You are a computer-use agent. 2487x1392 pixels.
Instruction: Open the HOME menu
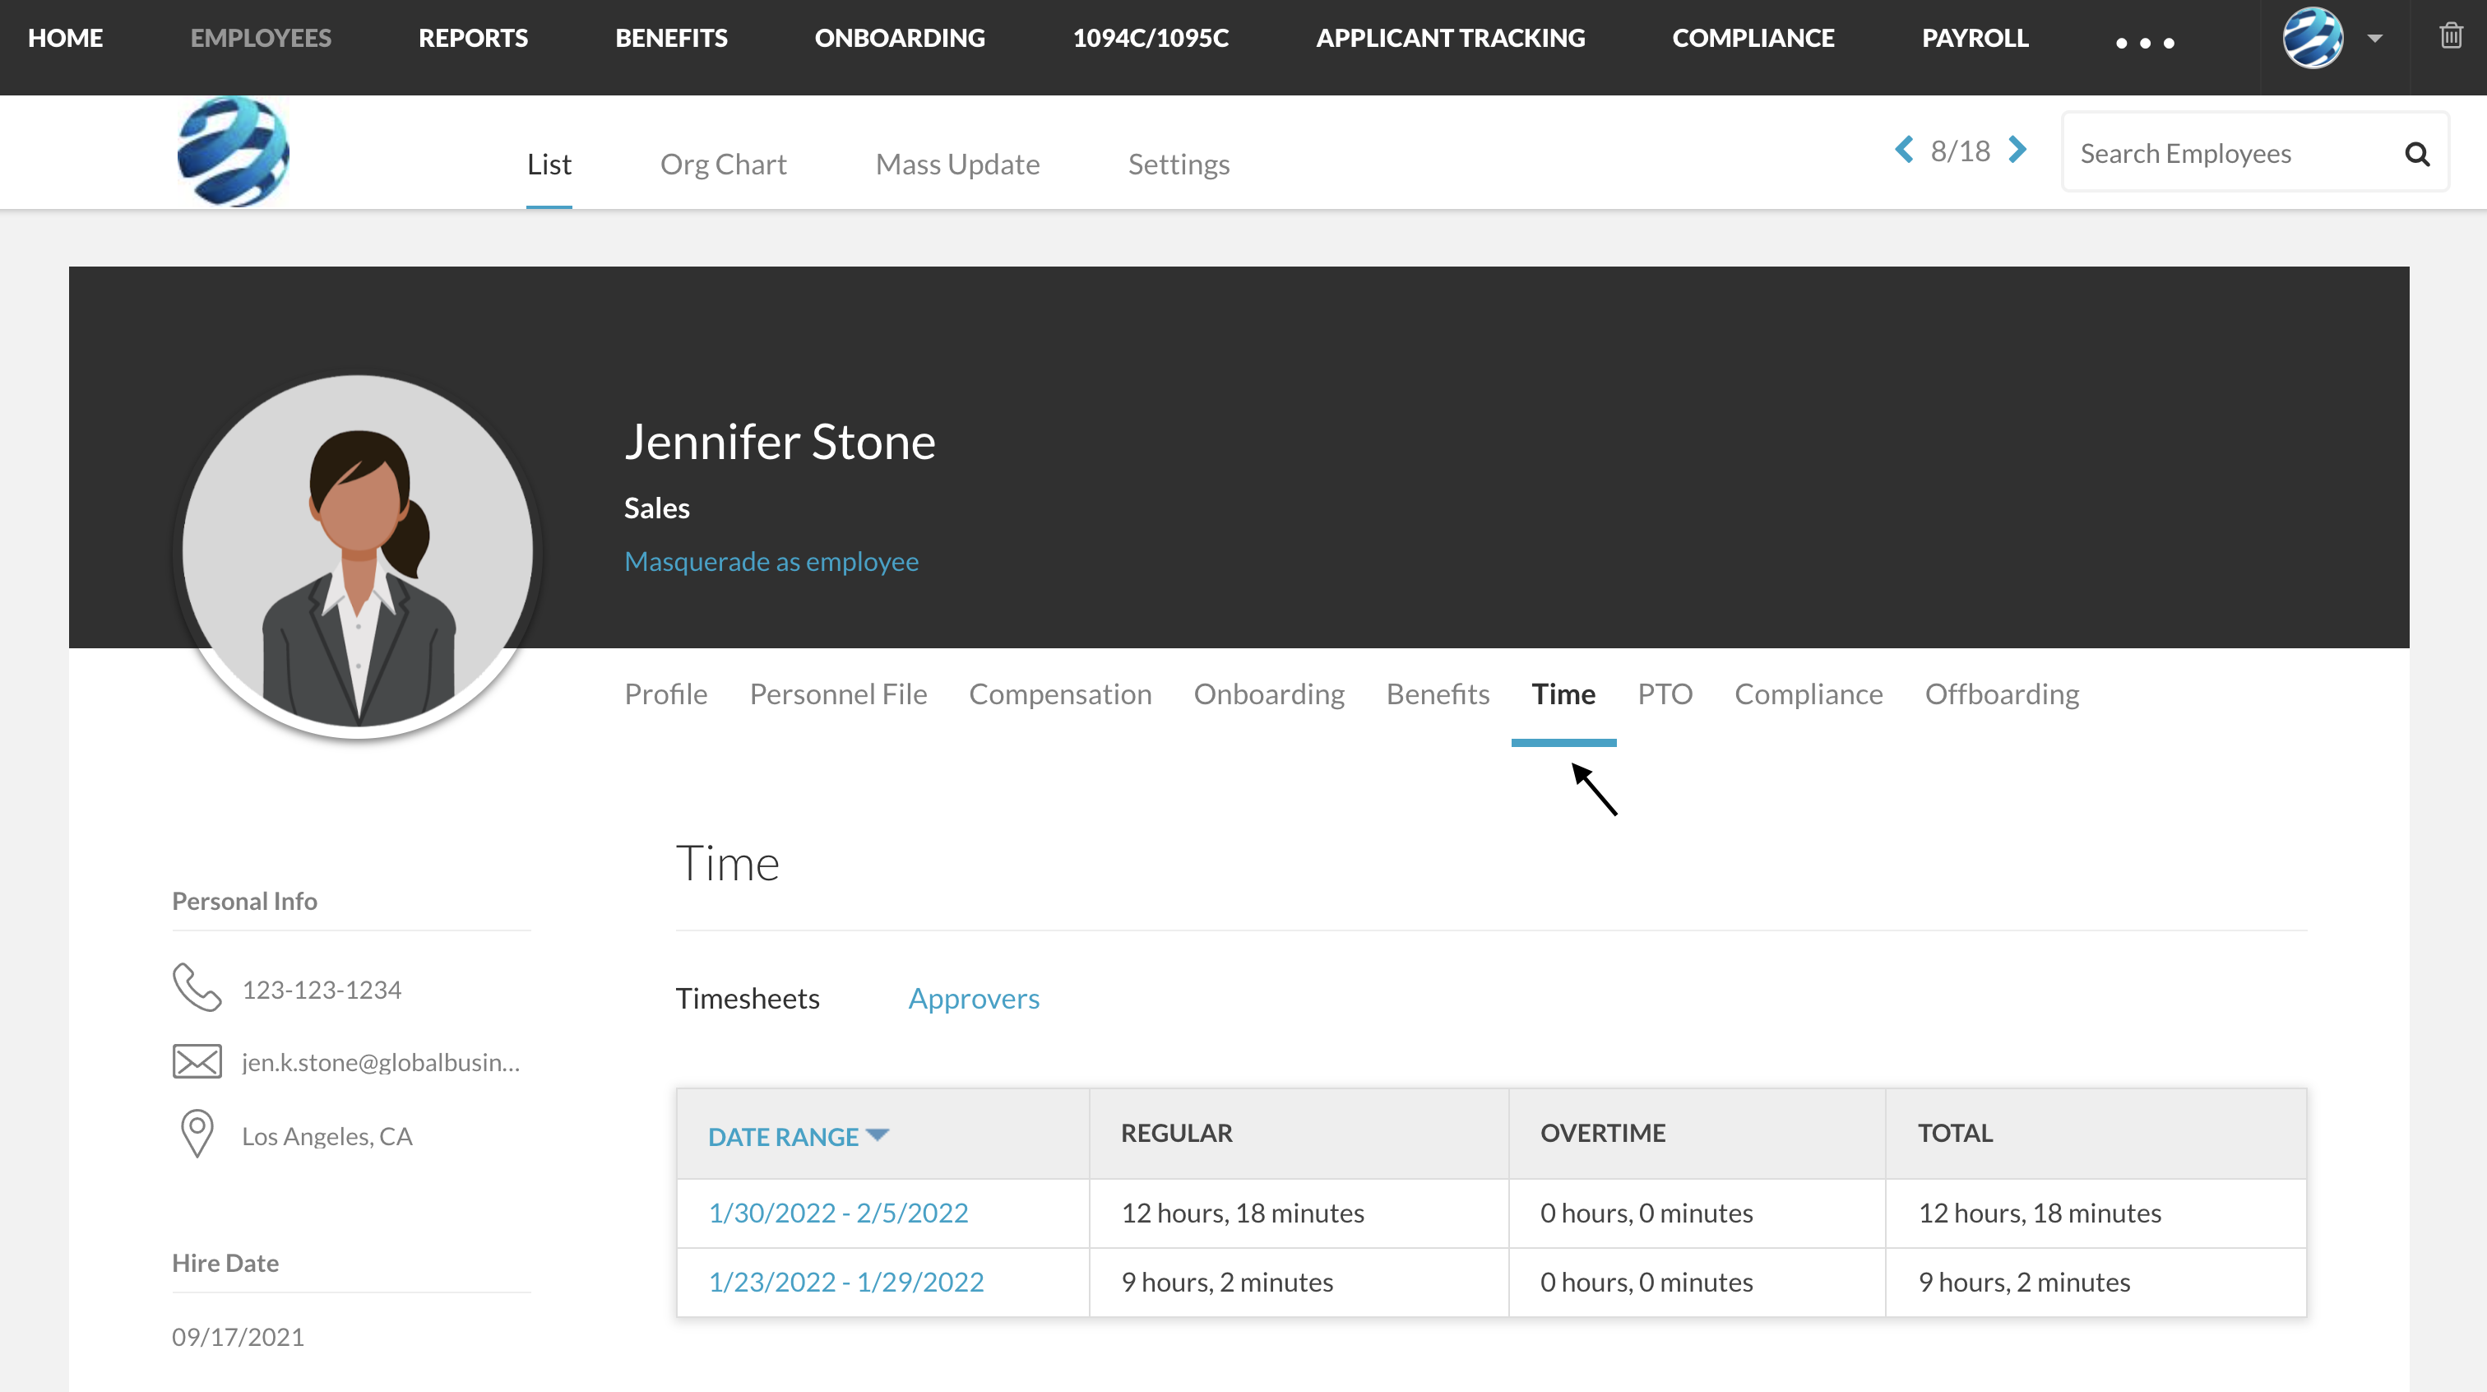pos(66,38)
